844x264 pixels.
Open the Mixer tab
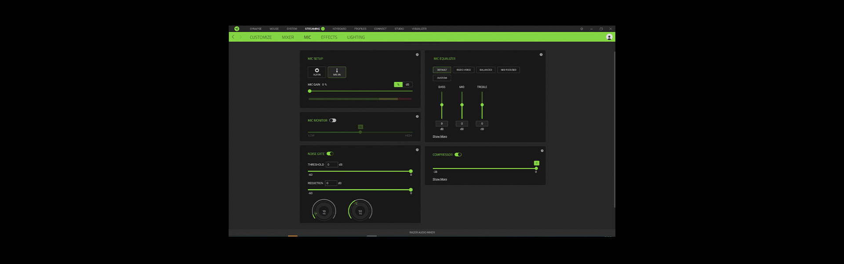[287, 37]
